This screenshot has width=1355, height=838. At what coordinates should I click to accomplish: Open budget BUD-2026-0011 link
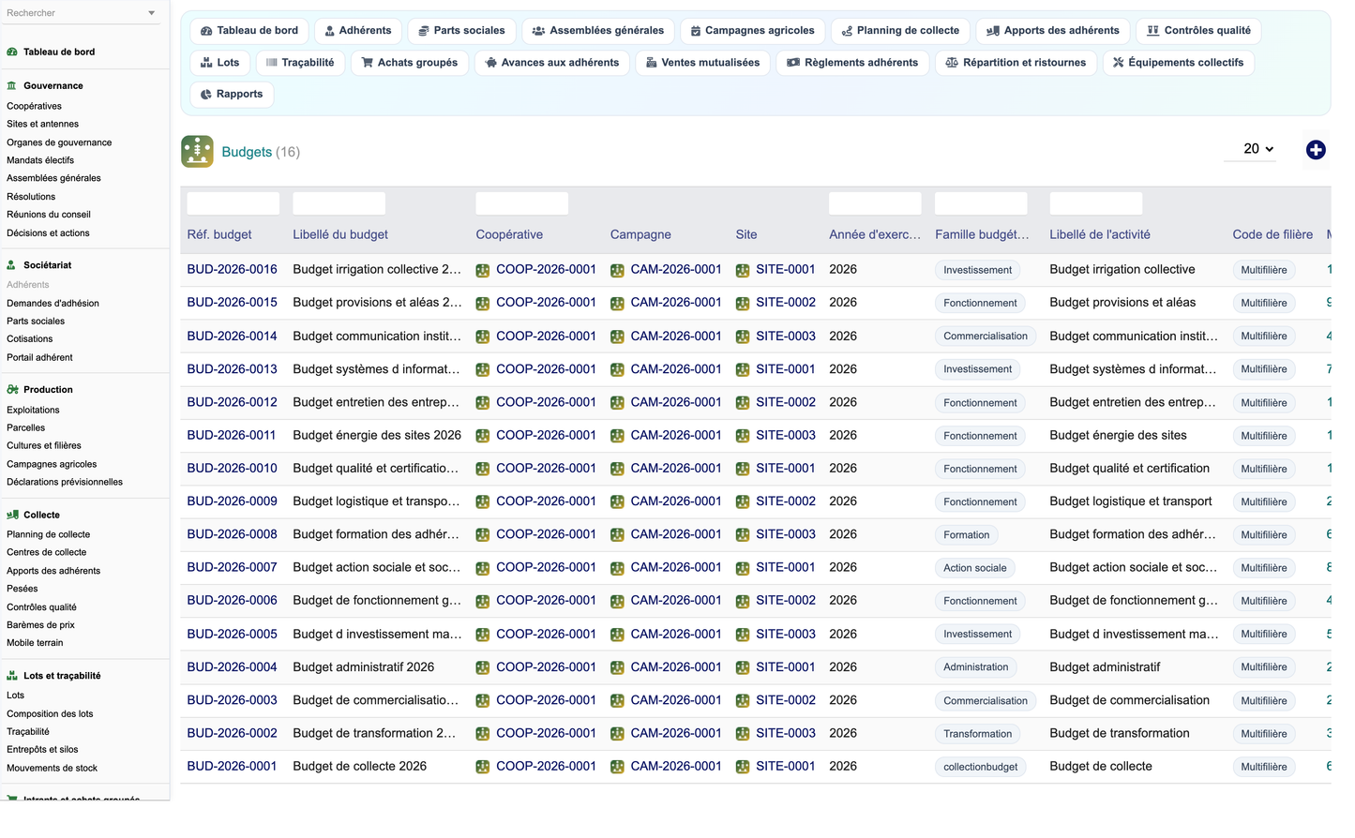233,436
